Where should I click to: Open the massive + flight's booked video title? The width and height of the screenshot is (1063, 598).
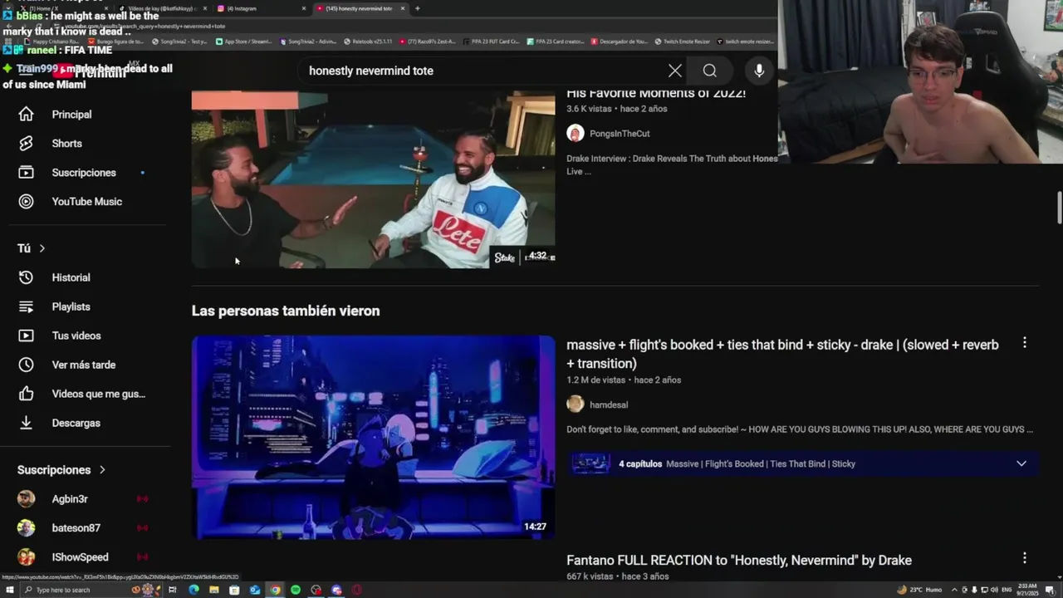782,354
